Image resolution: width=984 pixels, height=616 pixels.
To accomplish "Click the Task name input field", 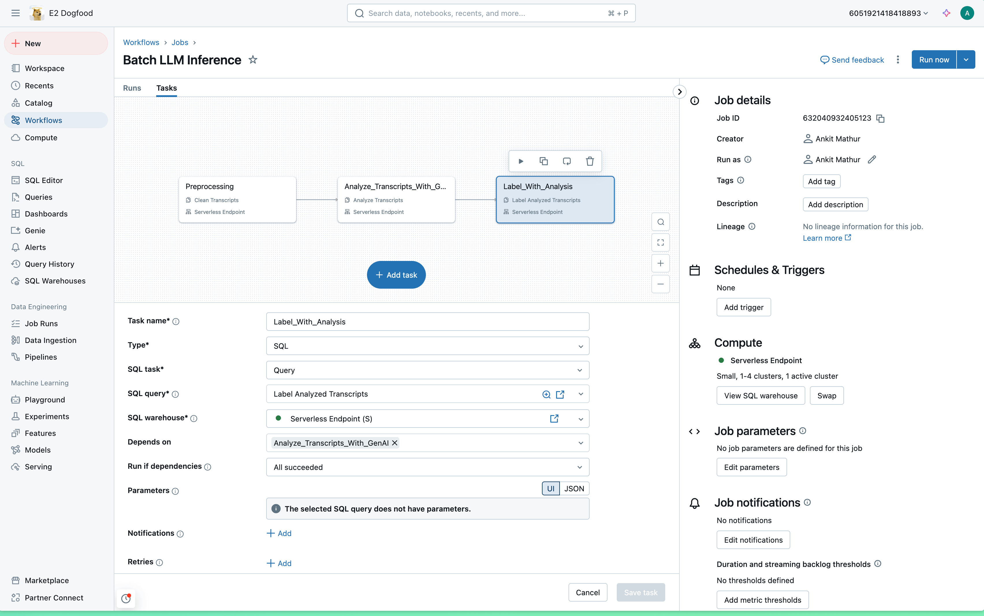I will 427,322.
